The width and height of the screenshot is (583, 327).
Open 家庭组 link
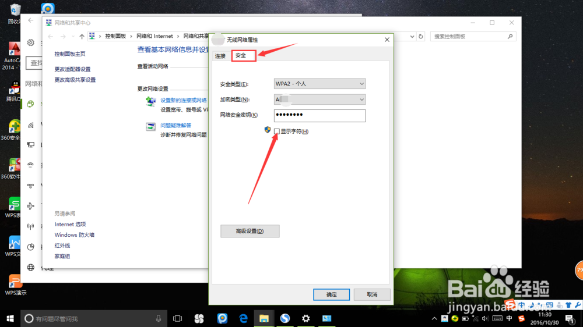click(62, 257)
